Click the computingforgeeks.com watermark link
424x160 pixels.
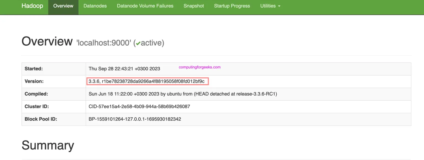tap(199, 67)
